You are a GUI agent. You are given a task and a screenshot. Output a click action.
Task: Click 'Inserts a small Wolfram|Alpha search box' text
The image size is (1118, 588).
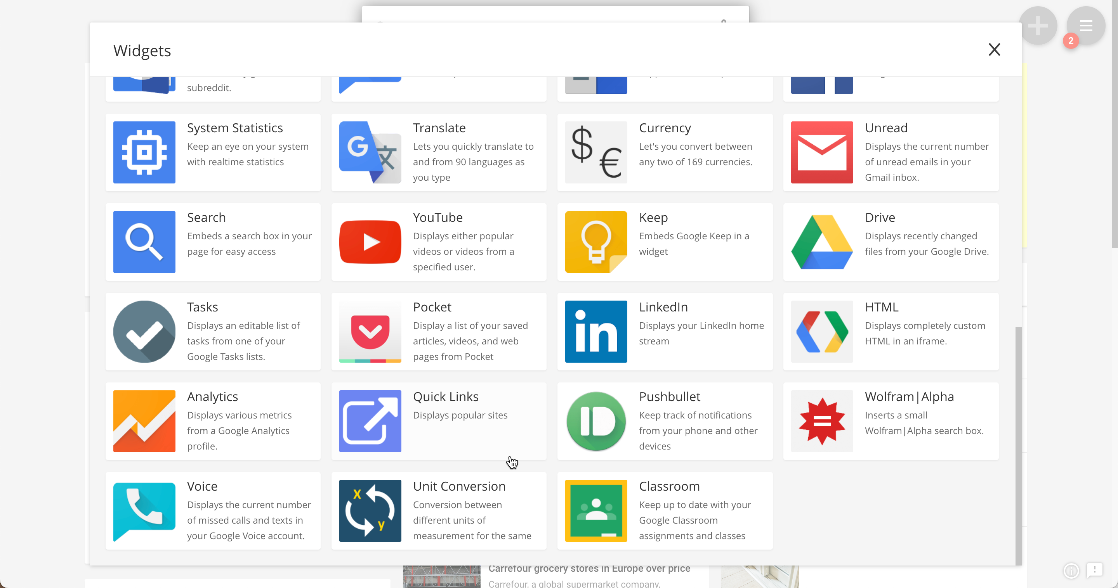coord(924,423)
